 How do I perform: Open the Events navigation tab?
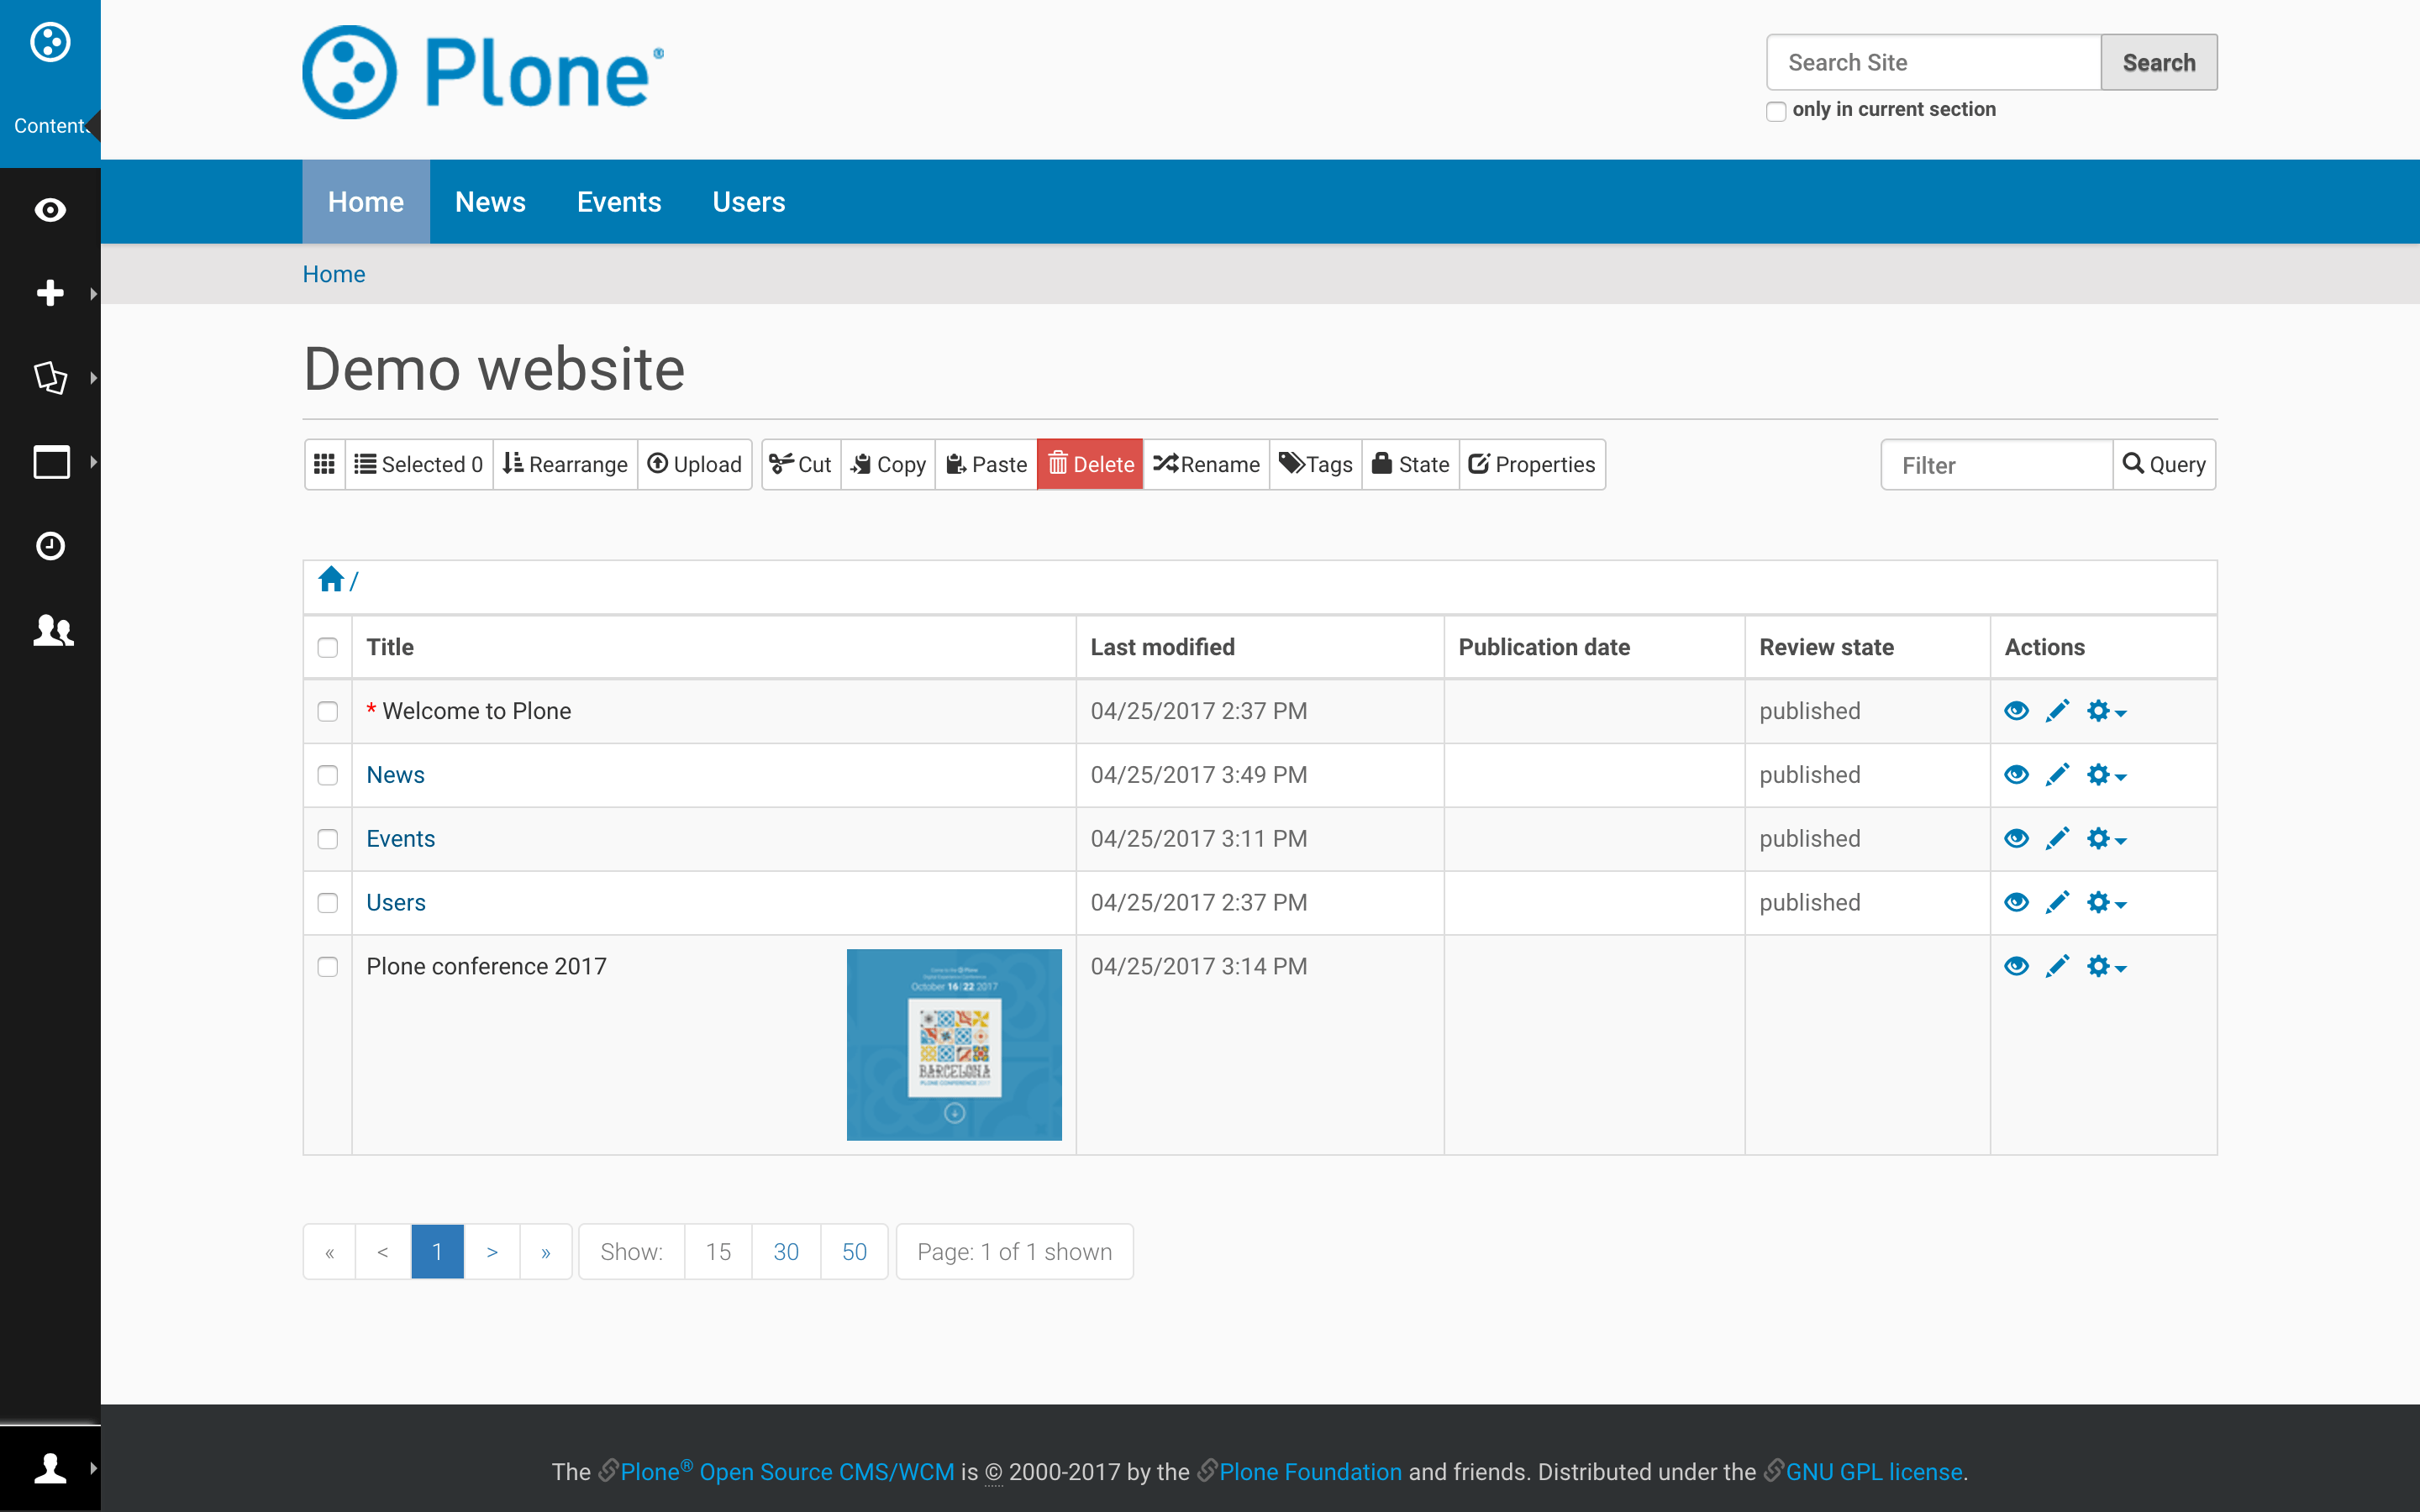[x=619, y=202]
